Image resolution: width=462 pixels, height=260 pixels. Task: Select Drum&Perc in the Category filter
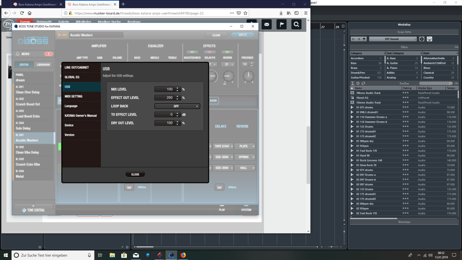366,73
